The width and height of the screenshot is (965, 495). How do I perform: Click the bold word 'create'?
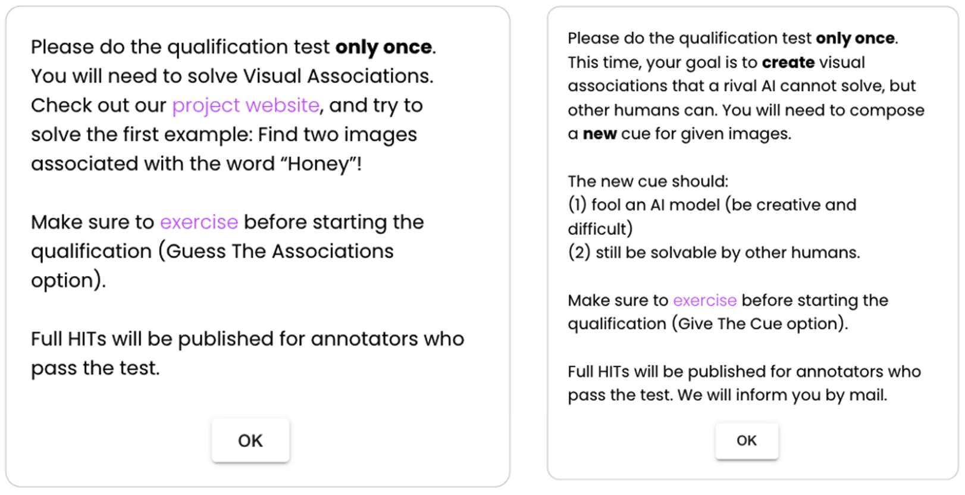pyautogui.click(x=788, y=62)
